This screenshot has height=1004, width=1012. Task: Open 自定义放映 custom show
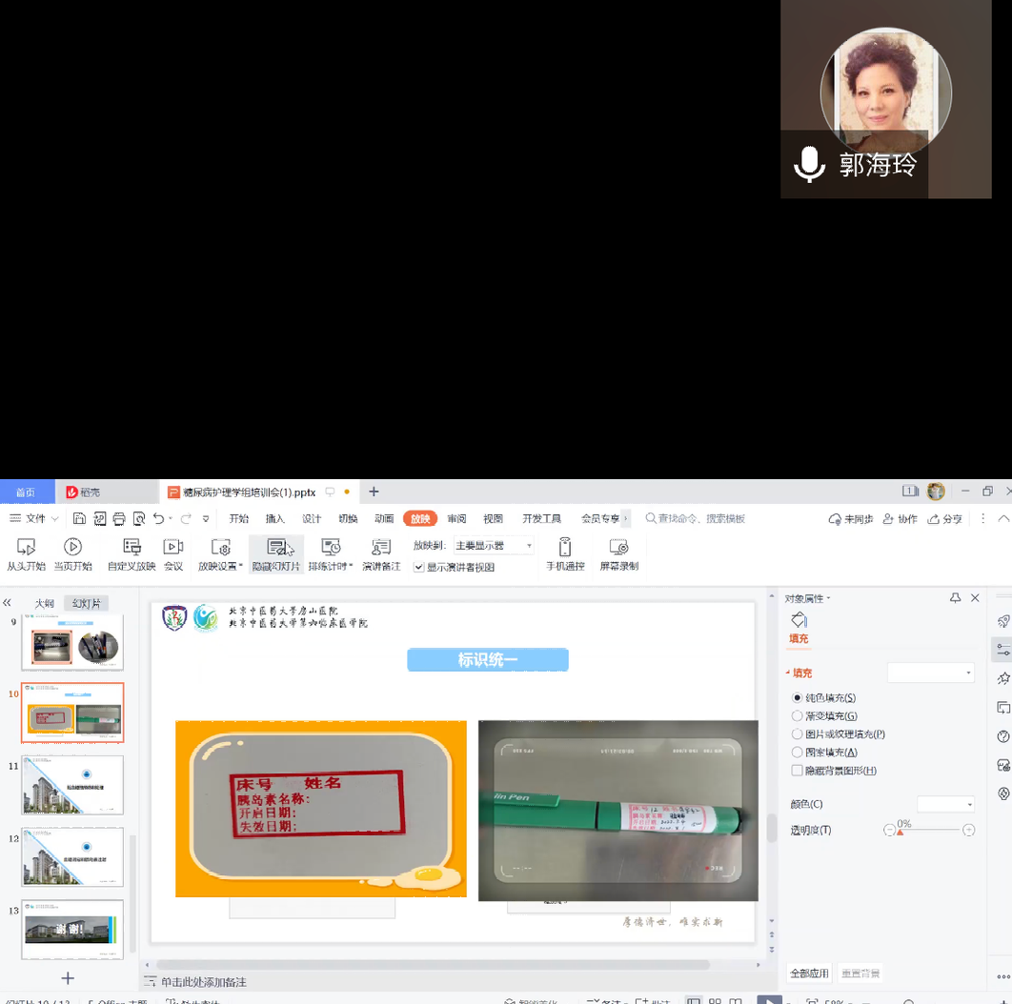(x=132, y=547)
